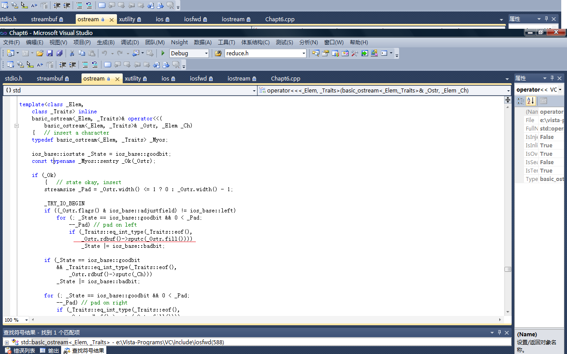Switch to the iostream tab
This screenshot has height=354, width=567.
(242, 78)
